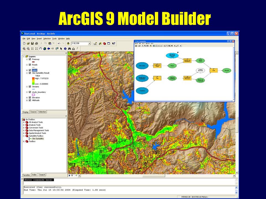The width and height of the screenshot is (266, 199).
Task: Click the map horizontal scrollbar thumb
Action: point(154,176)
